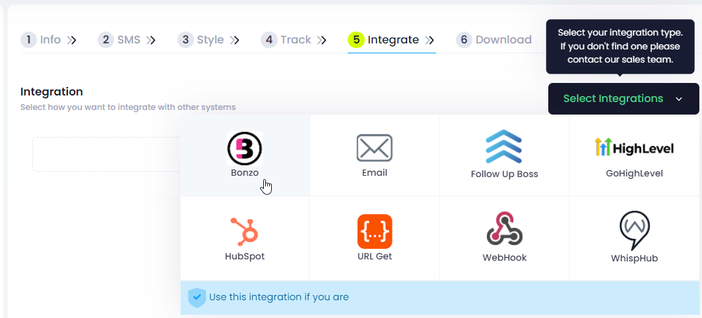Click the GoHighLevel label
The height and width of the screenshot is (318, 702).
point(634,173)
